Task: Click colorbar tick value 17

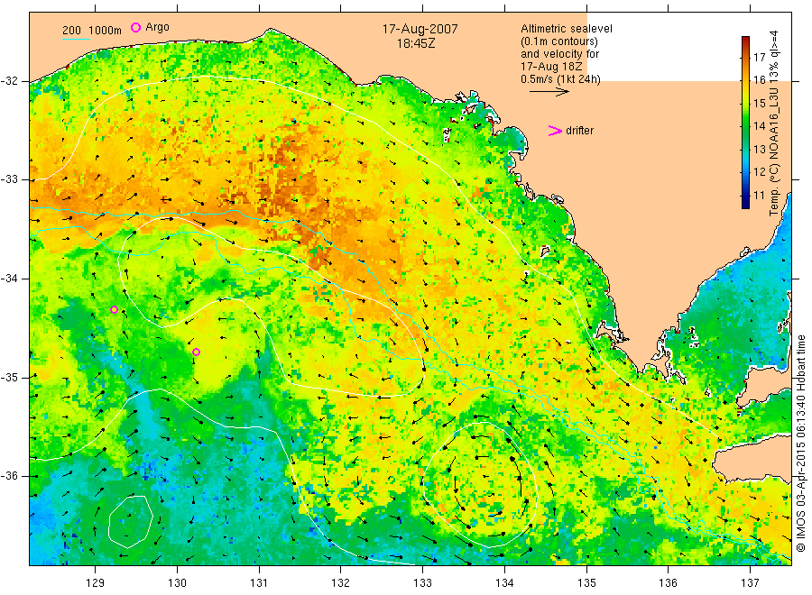Action: (x=759, y=57)
